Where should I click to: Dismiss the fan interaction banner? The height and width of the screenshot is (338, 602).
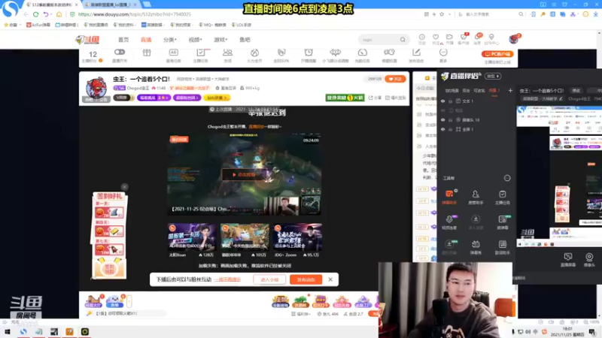pos(330,279)
